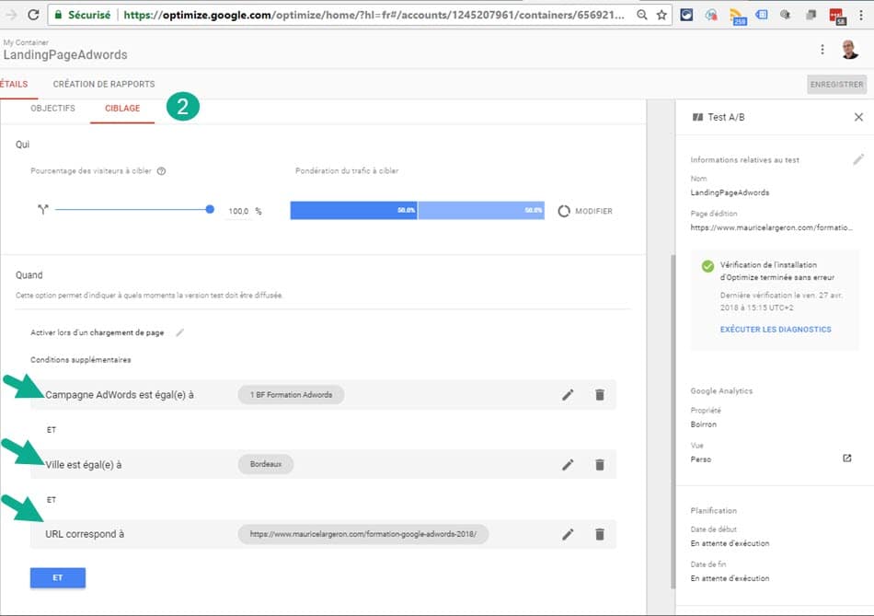Run Exécuter les diagnostics link
Screen dimensions: 874x616
776,330
